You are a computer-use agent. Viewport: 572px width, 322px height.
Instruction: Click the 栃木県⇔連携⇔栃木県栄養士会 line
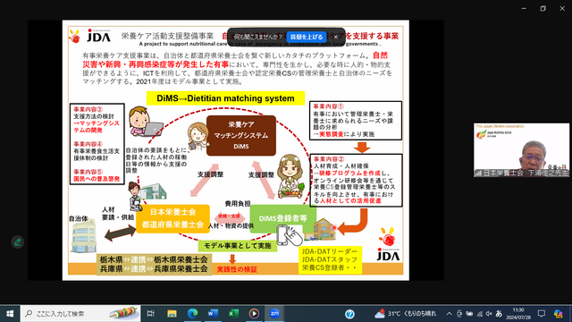pos(154,259)
